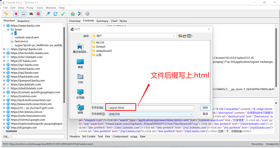Expand the https://ceshiren.com node
This screenshot has height=148, width=280.
pyautogui.click(x=4, y=96)
